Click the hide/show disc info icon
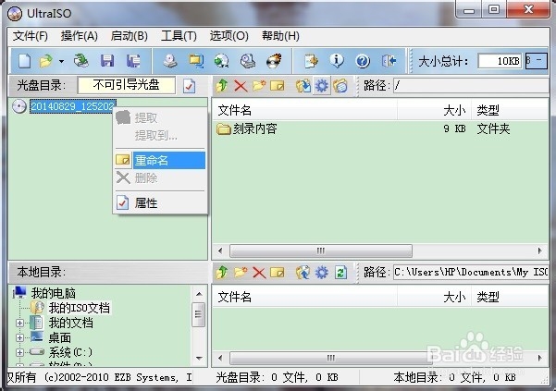The width and height of the screenshot is (556, 391). (340, 86)
